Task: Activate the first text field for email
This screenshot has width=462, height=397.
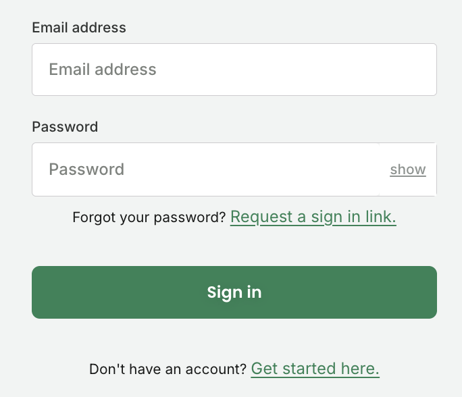Action: tap(234, 70)
